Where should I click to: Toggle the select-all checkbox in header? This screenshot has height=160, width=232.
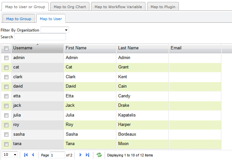click(x=6, y=48)
